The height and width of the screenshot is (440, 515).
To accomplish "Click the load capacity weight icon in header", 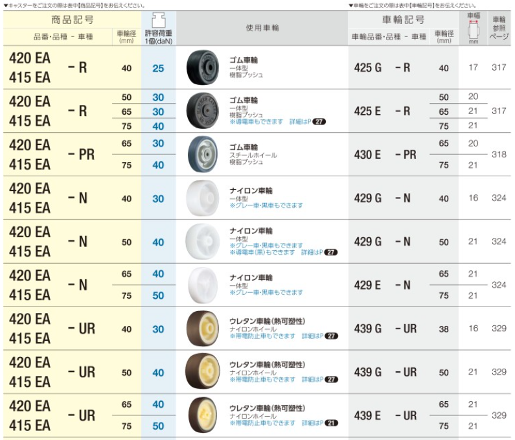I will pos(158,17).
